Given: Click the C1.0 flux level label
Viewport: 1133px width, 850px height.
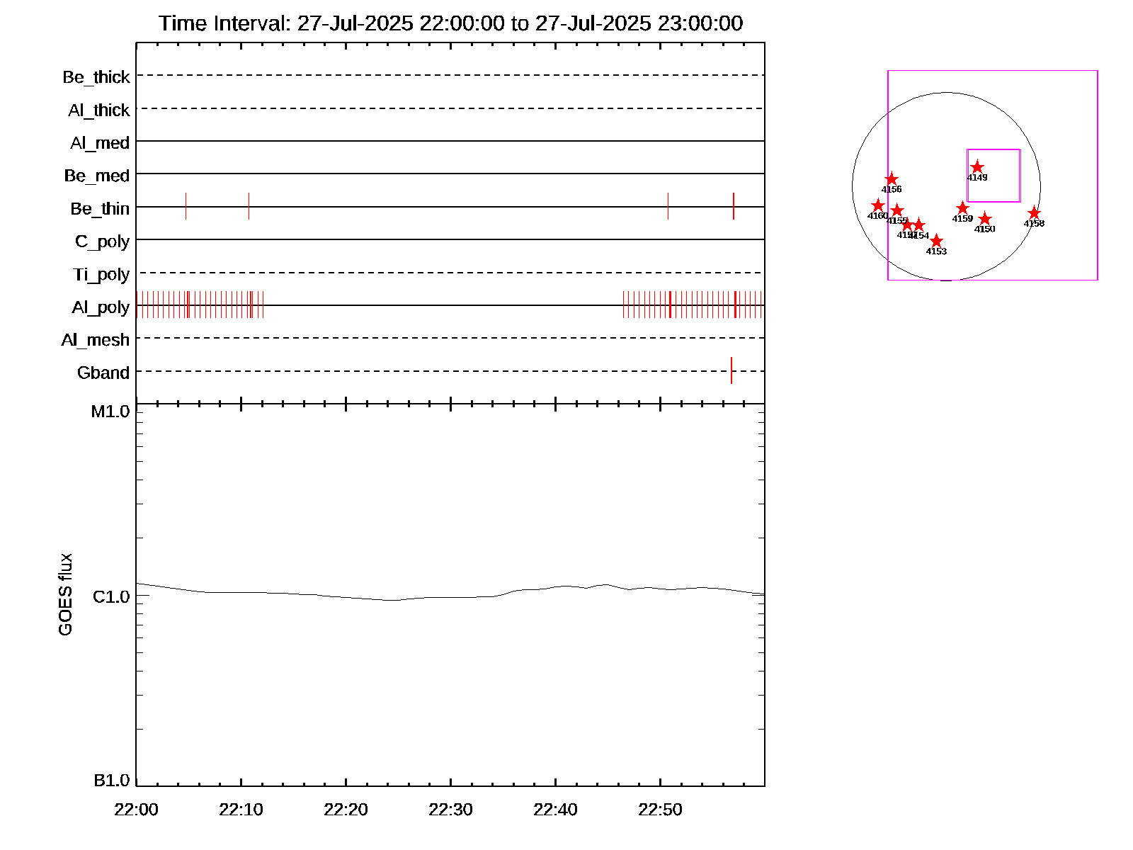Looking at the screenshot, I should (111, 597).
